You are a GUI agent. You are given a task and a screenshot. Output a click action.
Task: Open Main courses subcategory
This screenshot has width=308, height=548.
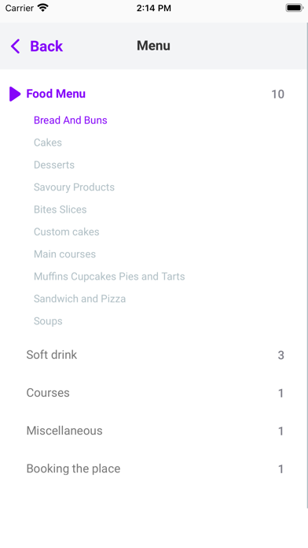pyautogui.click(x=64, y=254)
